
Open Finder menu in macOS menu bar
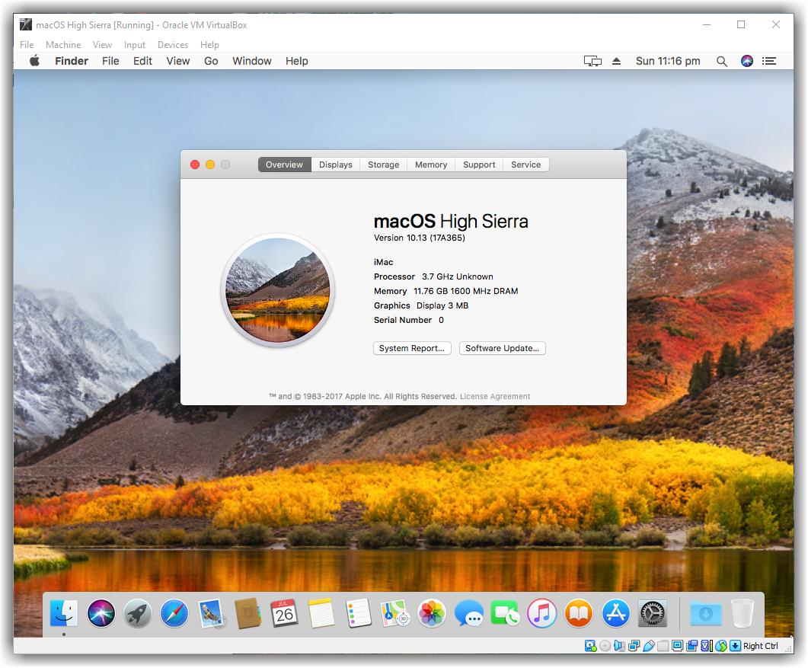(72, 61)
